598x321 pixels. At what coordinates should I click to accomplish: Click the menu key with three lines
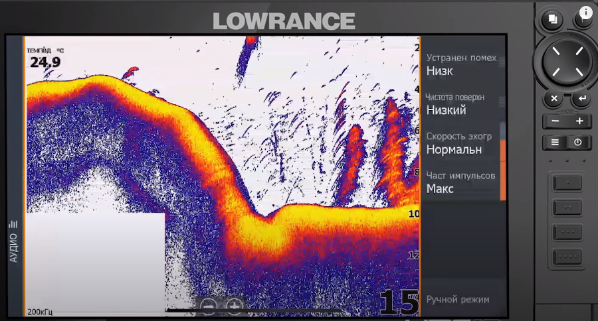pos(555,143)
